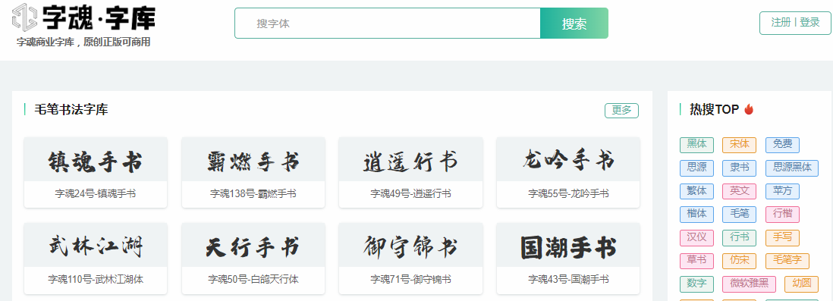Open the 龙吟手书 font preview thumbnail
Viewport: 833px width, 301px height.
click(x=568, y=159)
